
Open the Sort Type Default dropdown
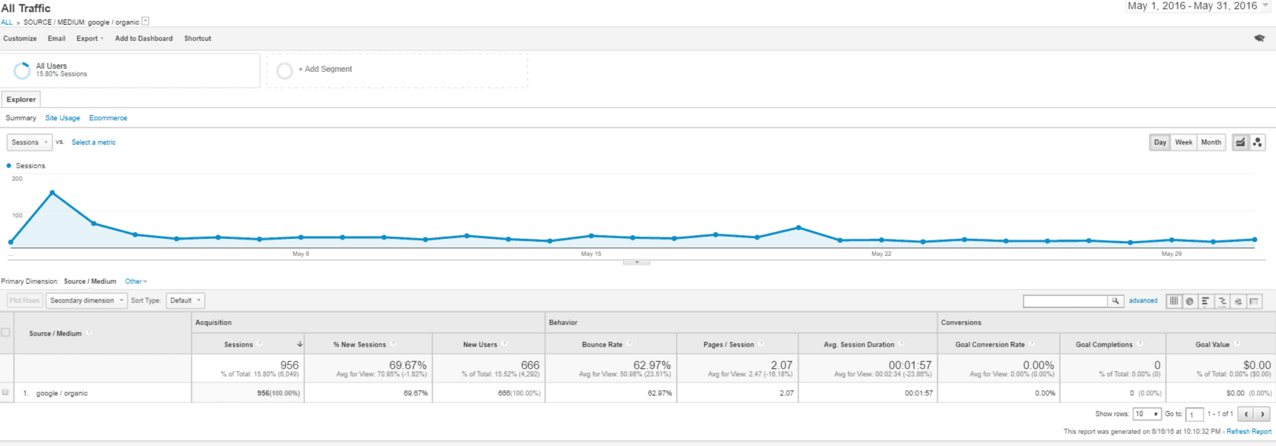(186, 301)
